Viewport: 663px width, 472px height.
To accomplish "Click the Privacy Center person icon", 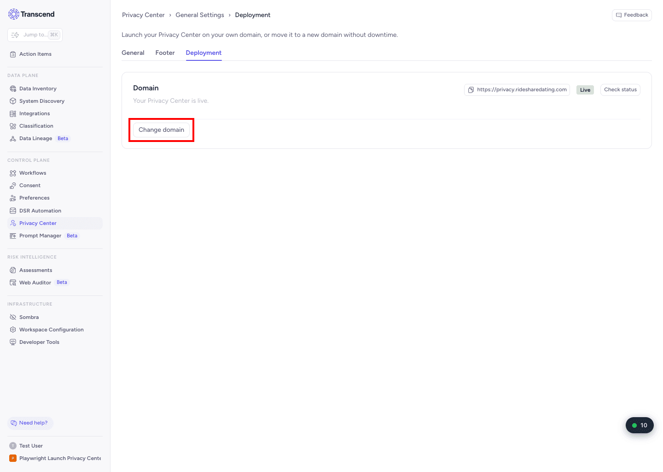I will 13,223.
